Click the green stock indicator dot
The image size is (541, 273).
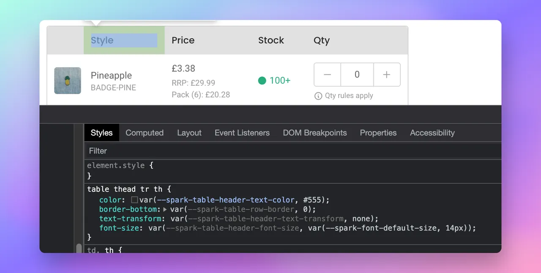262,80
